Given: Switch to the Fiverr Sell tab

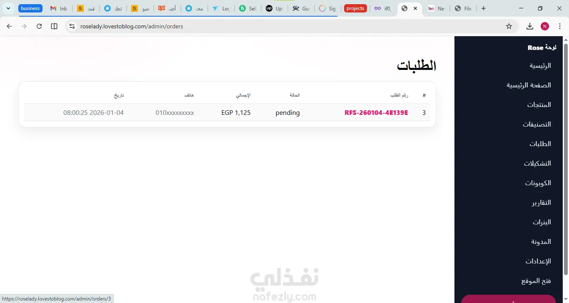Looking at the screenshot, I should pos(248,8).
